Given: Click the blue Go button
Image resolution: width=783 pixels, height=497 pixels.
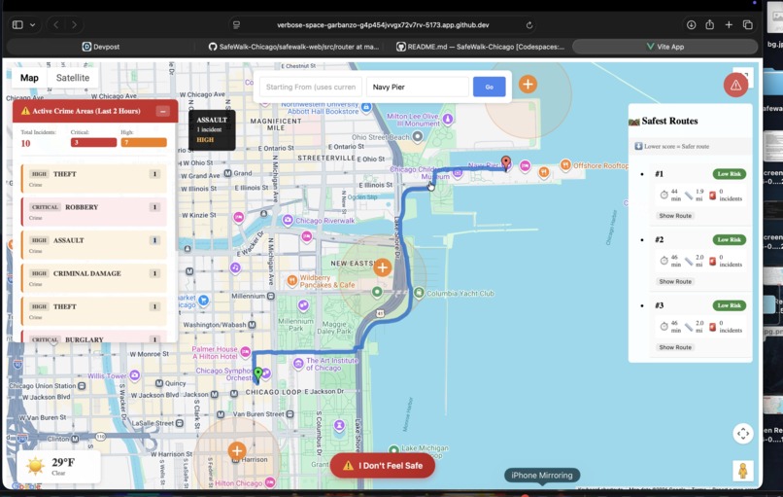Looking at the screenshot, I should (489, 87).
